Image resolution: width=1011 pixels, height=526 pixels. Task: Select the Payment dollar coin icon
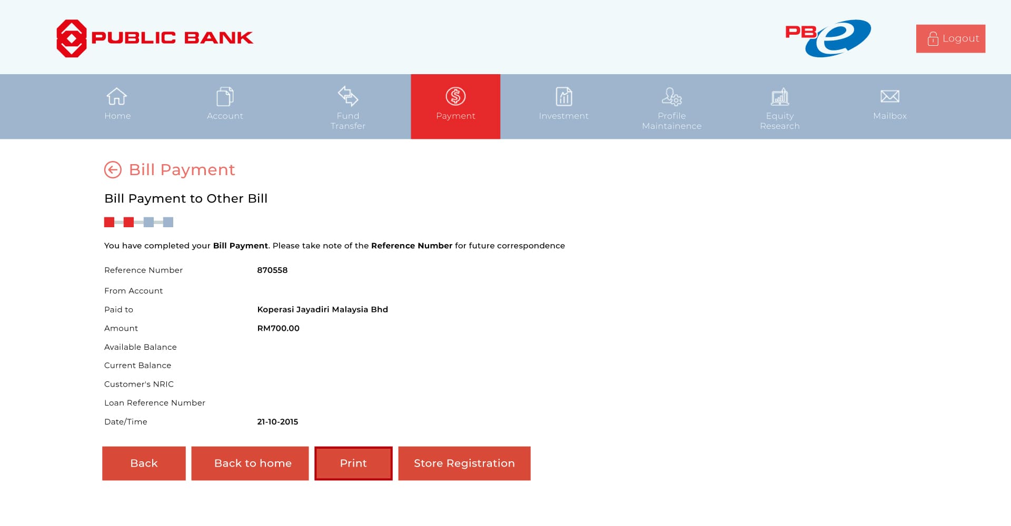[455, 96]
